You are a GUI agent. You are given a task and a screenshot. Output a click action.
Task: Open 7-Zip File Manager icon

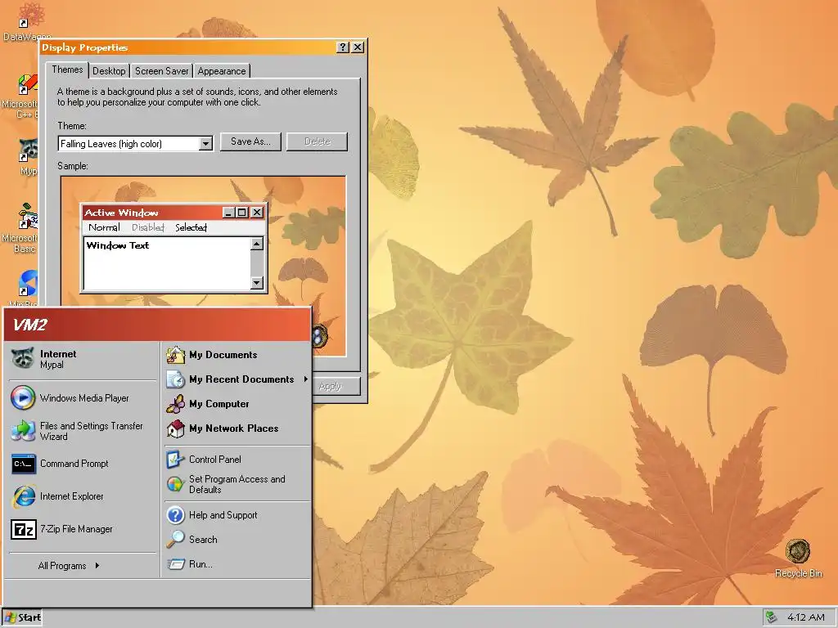pos(23,529)
